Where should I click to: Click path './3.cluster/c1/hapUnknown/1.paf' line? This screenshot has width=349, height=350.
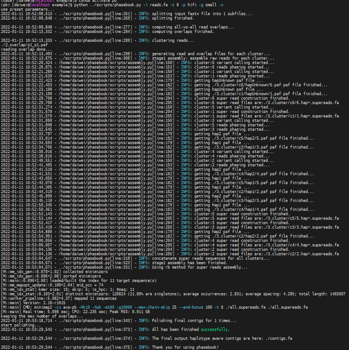164,94
